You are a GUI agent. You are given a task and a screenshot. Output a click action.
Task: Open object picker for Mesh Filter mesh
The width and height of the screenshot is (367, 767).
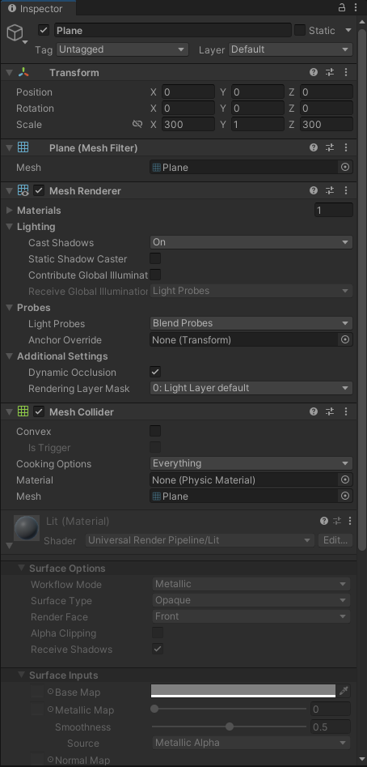click(x=345, y=168)
